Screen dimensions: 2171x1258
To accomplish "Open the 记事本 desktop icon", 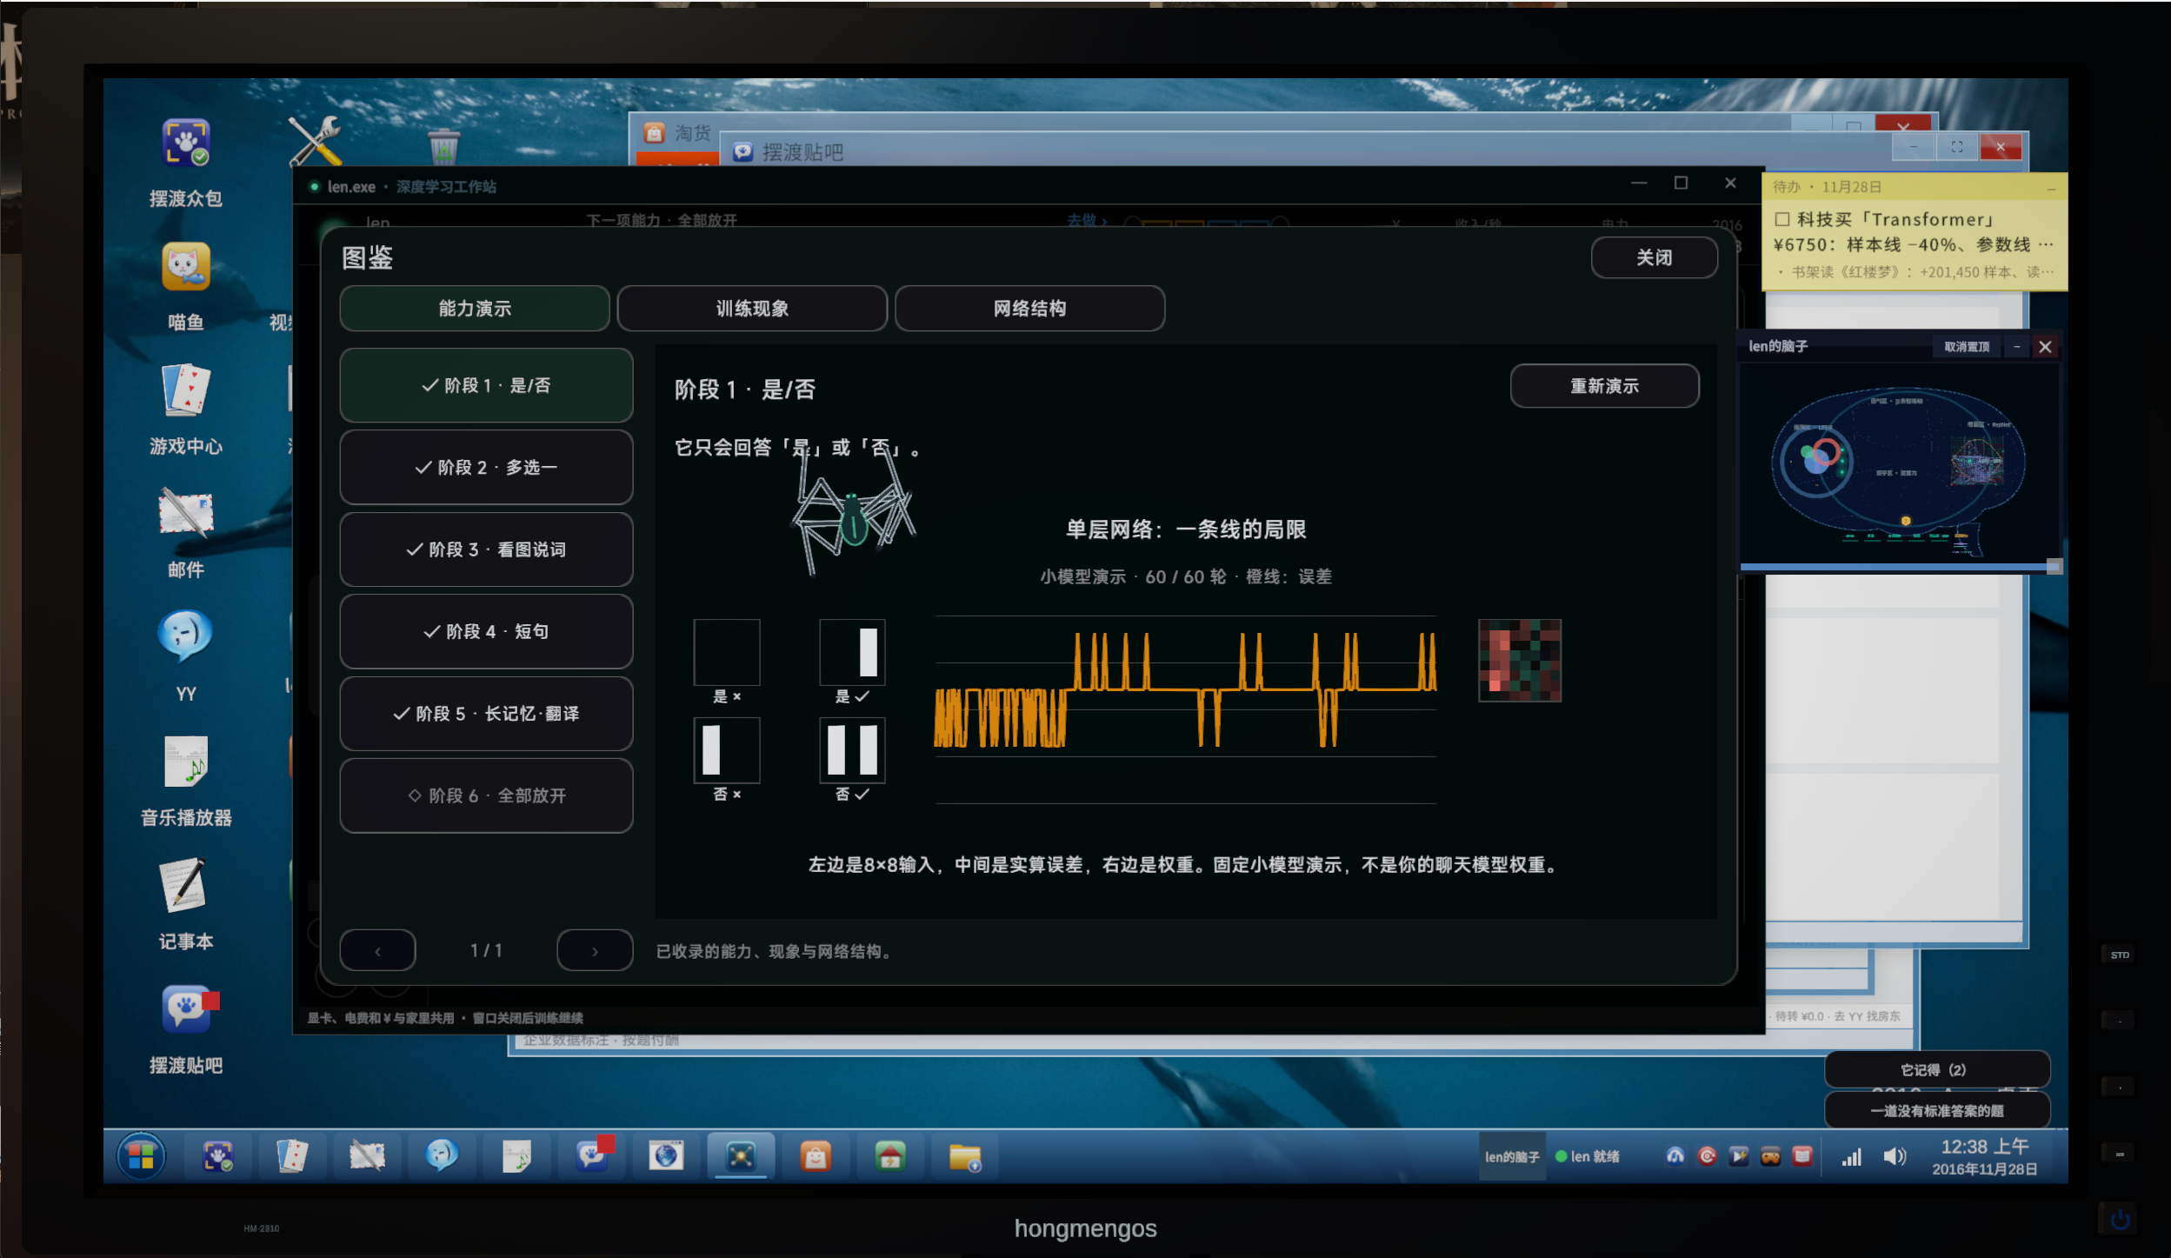I will pos(186,904).
